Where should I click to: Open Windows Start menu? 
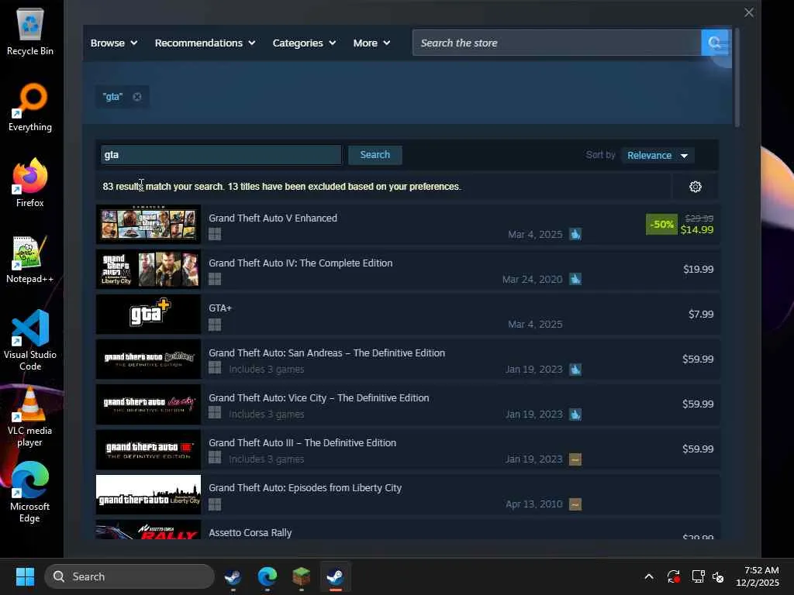click(x=25, y=576)
